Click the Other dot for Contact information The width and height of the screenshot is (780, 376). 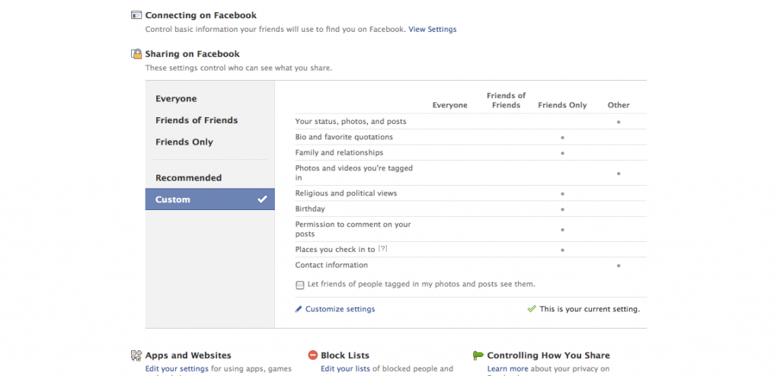619,265
